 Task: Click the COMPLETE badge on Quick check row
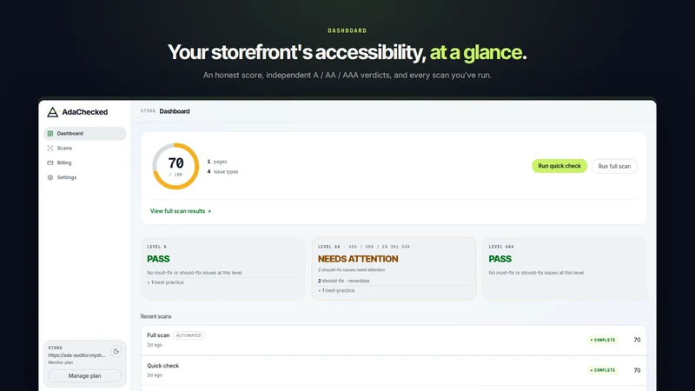point(603,370)
